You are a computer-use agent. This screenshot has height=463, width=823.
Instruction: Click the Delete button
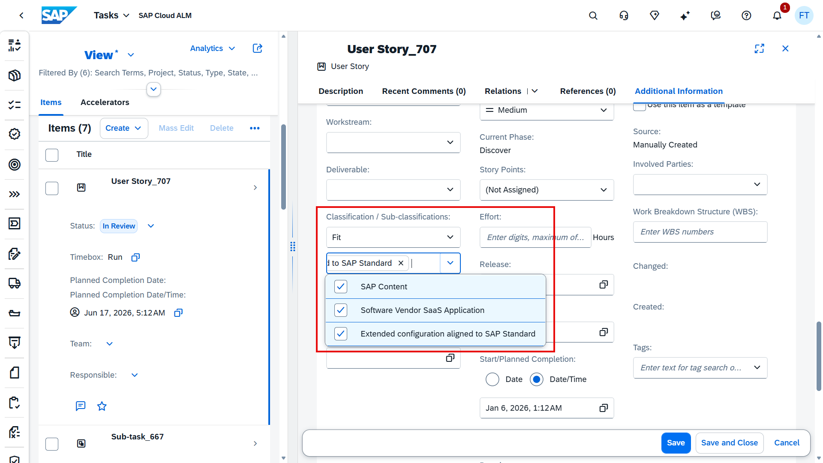coord(222,128)
